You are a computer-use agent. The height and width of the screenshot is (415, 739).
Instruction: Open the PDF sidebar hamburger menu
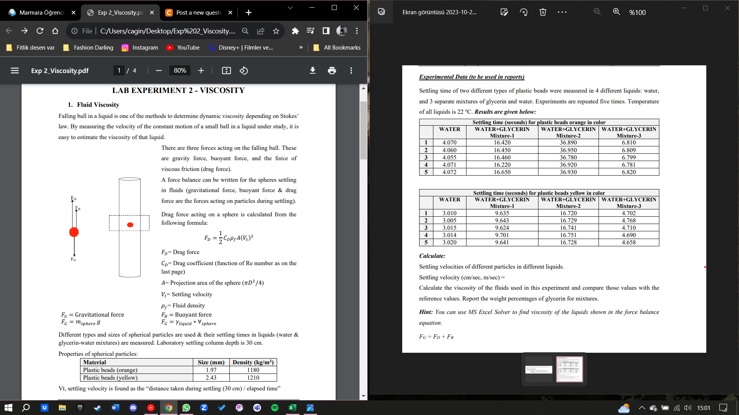pyautogui.click(x=15, y=70)
